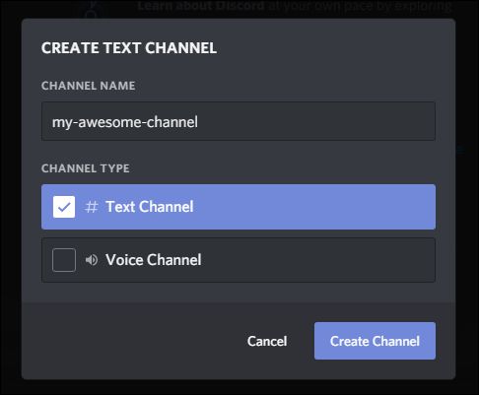Image resolution: width=479 pixels, height=395 pixels.
Task: Uncheck the Text Channel checkbox
Action: point(64,207)
